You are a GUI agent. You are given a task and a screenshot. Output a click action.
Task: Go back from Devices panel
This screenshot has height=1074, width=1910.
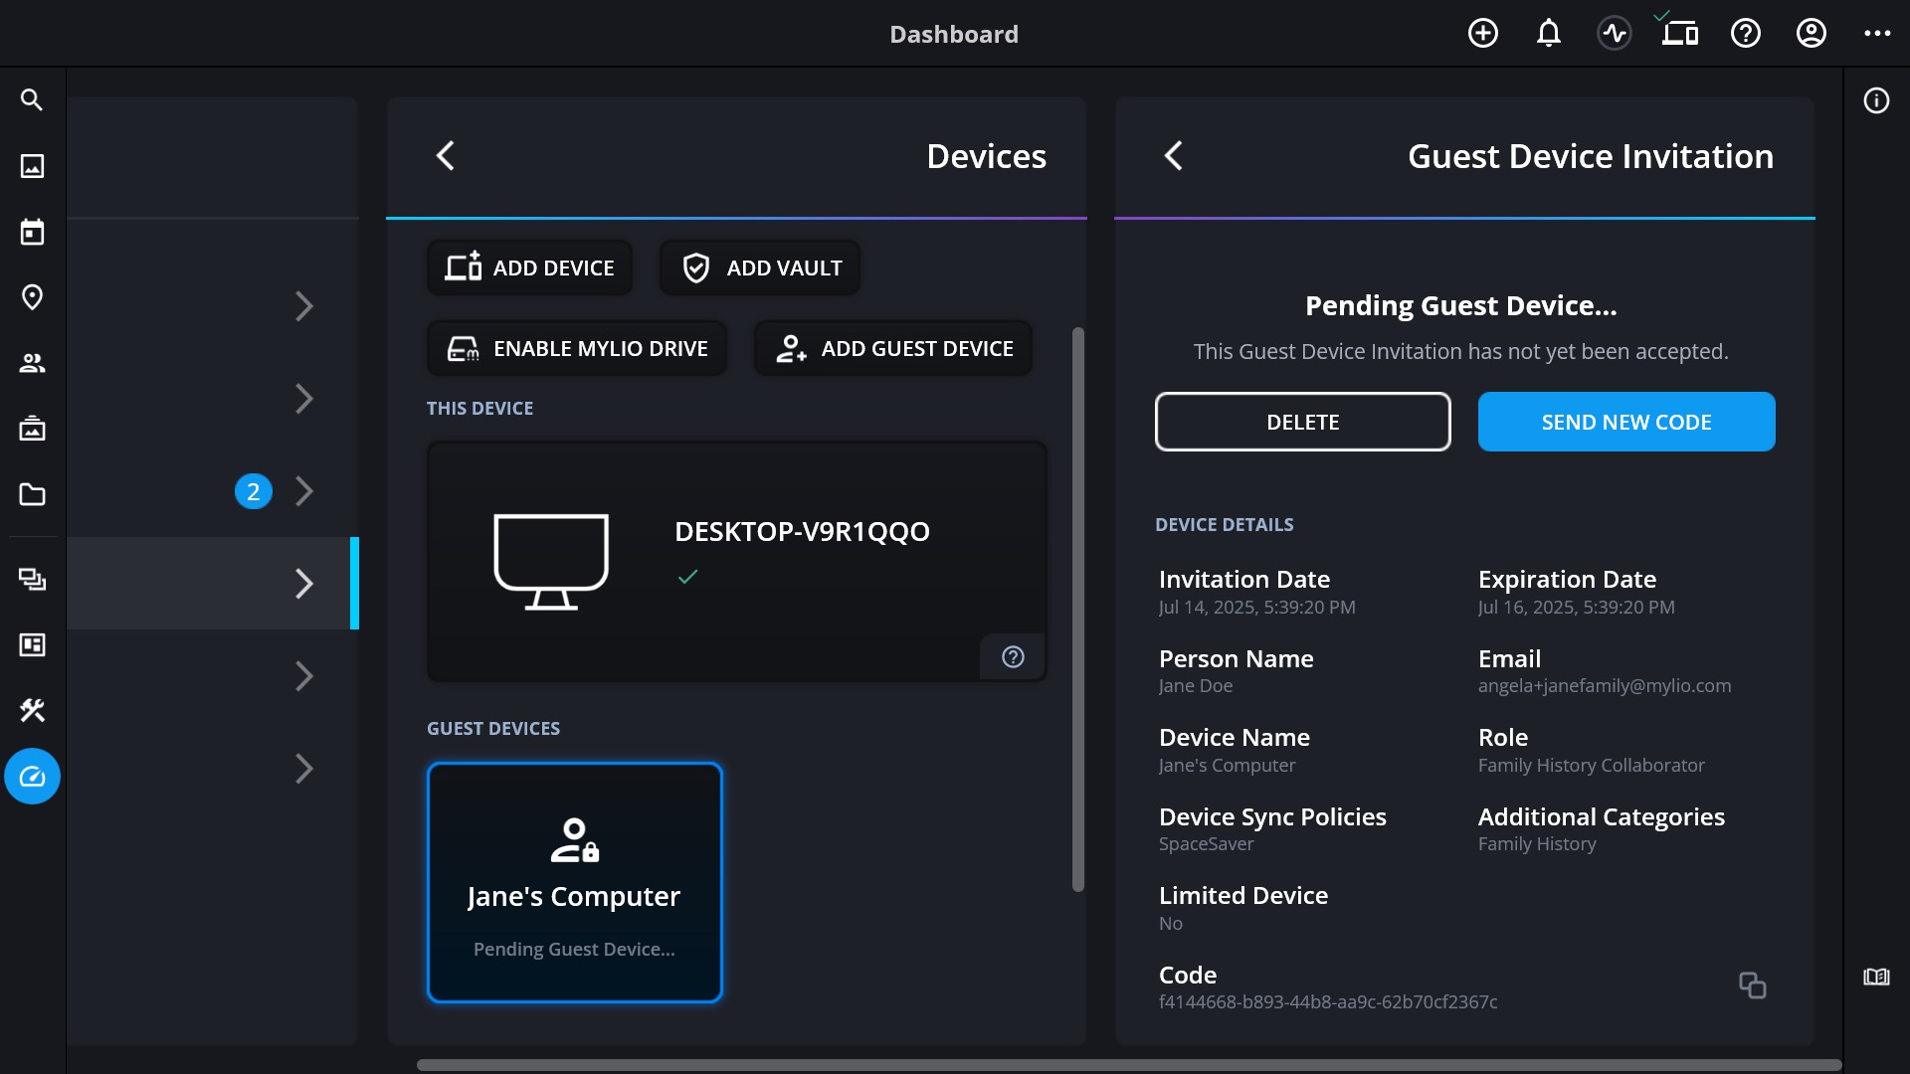pyautogui.click(x=446, y=155)
